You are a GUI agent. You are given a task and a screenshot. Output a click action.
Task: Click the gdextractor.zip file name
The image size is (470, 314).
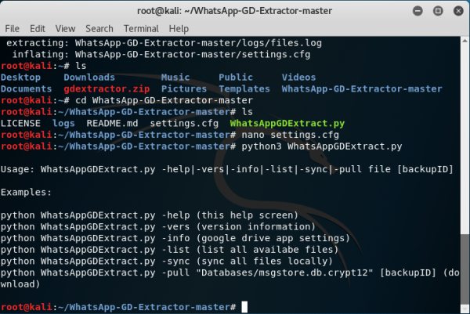(x=107, y=88)
